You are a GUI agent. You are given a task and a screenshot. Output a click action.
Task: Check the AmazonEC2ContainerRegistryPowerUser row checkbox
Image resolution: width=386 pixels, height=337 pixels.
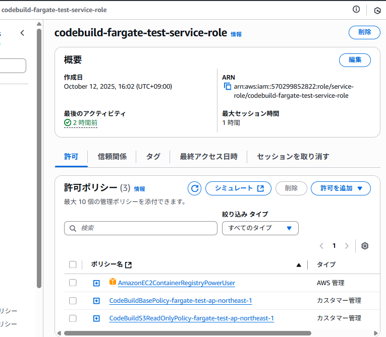(73, 283)
